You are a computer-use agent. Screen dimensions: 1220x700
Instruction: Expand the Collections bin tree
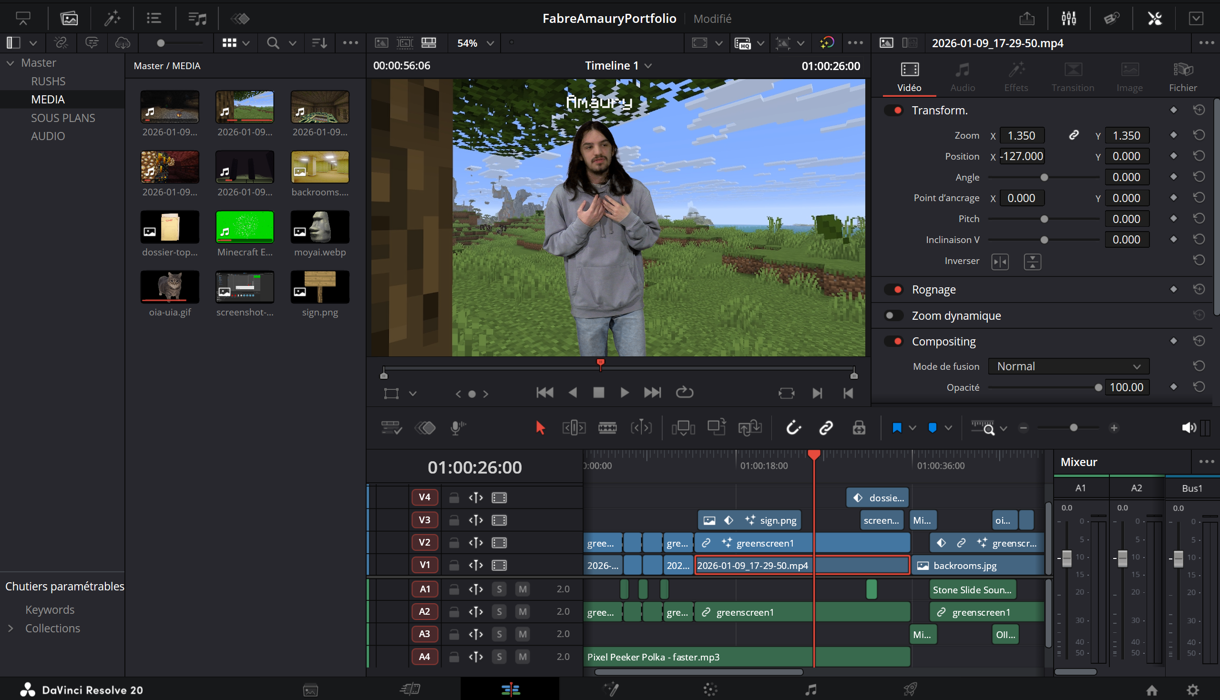pyautogui.click(x=10, y=628)
